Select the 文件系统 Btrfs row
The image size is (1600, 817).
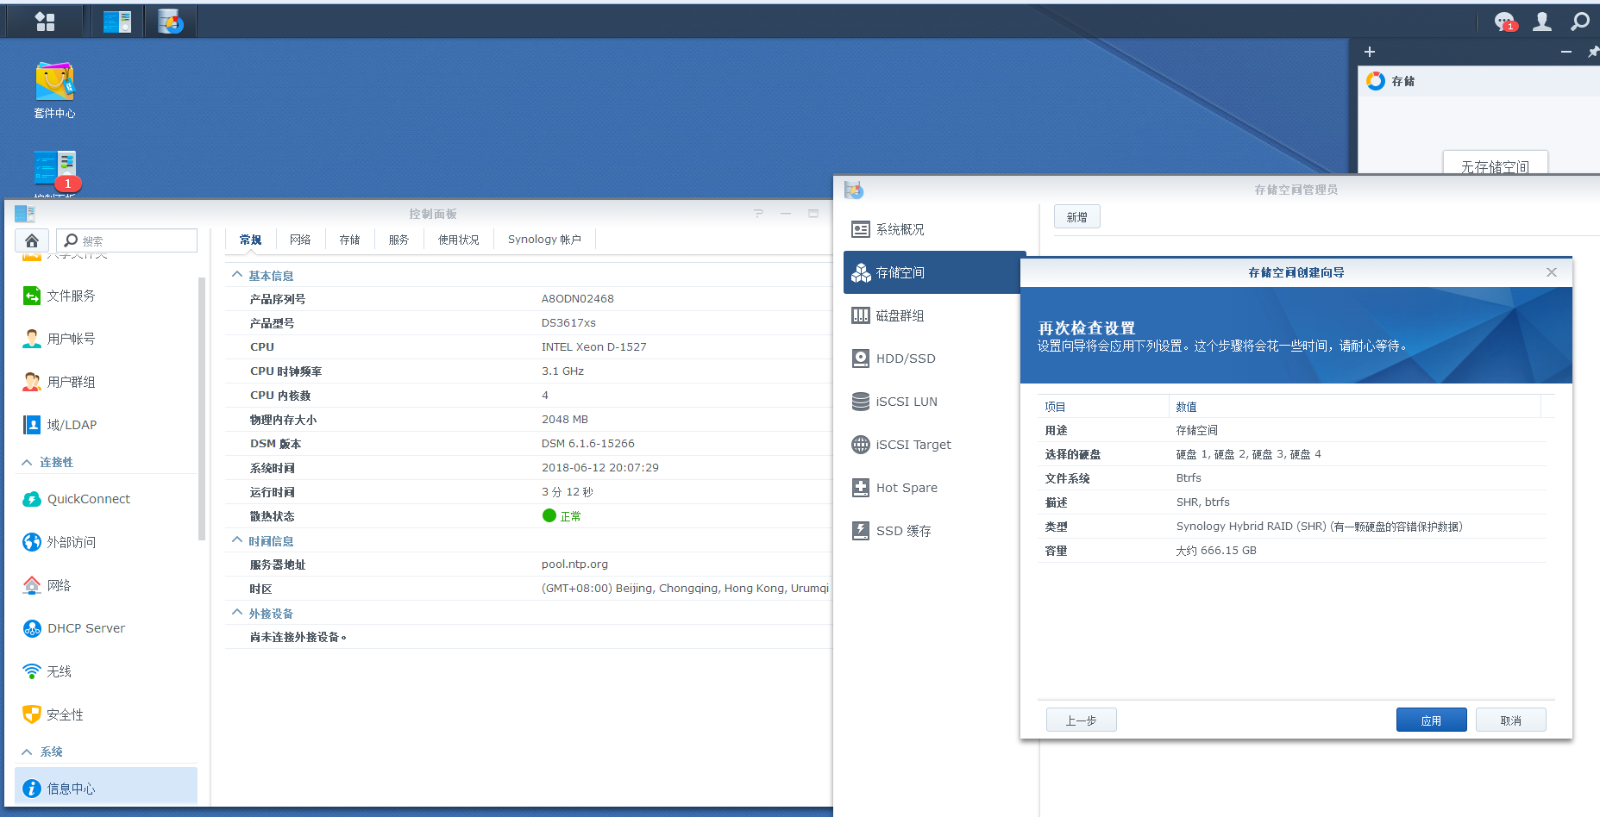1292,478
